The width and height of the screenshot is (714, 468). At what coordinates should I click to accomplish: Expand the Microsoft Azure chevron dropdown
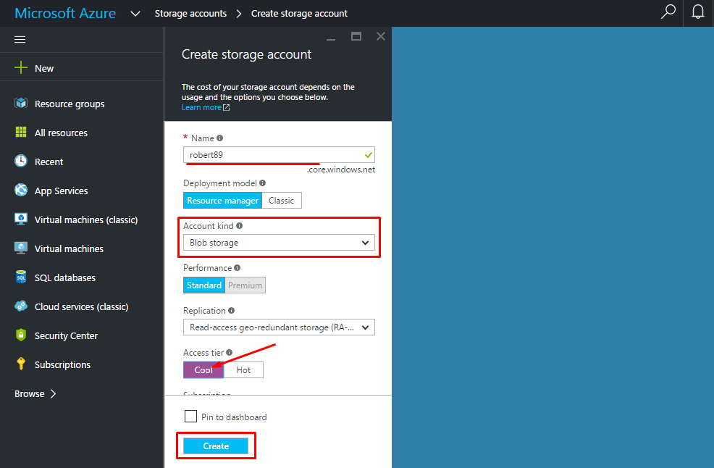pyautogui.click(x=135, y=14)
